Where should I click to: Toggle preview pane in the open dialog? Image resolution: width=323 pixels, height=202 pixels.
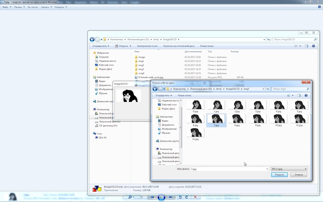click(x=299, y=95)
